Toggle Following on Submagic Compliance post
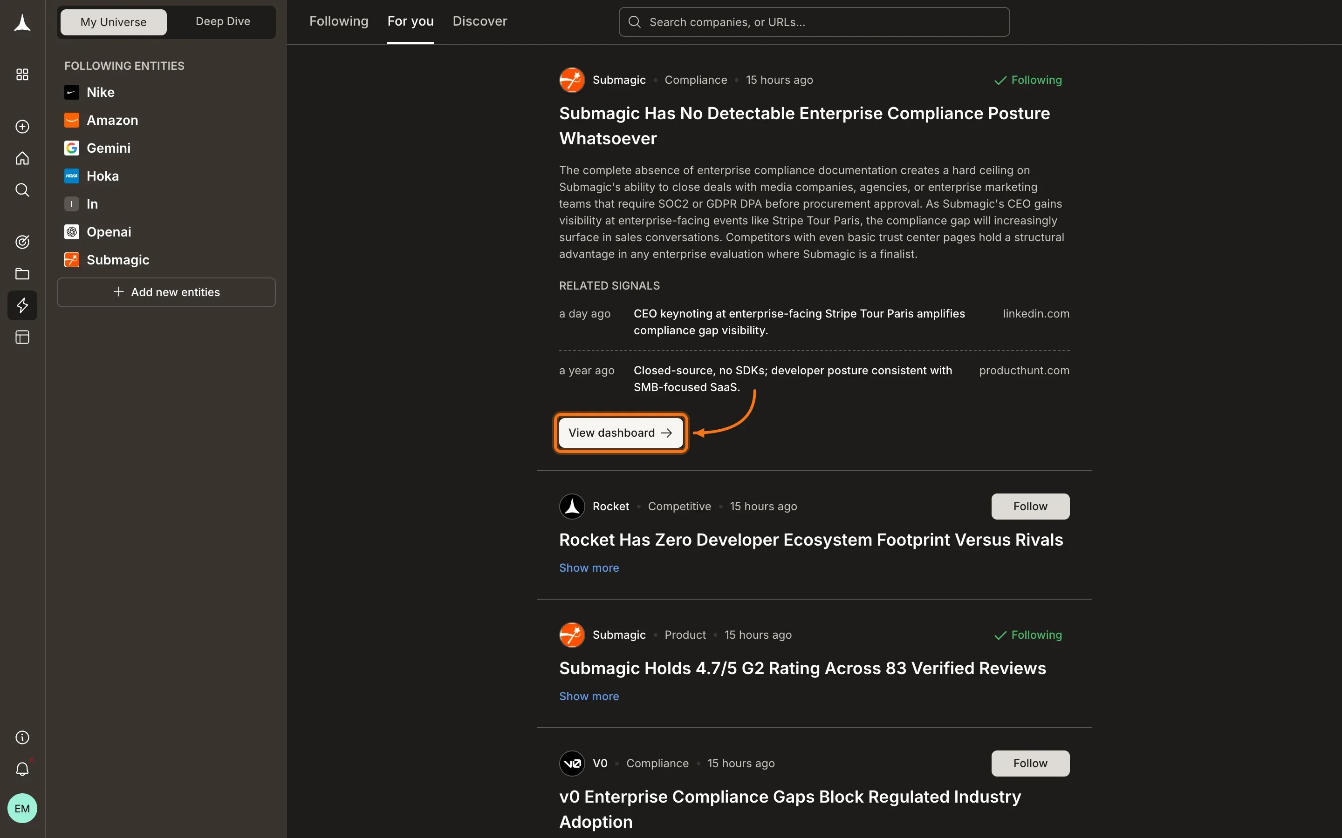Screen dimensions: 1342x838 pyautogui.click(x=1028, y=80)
